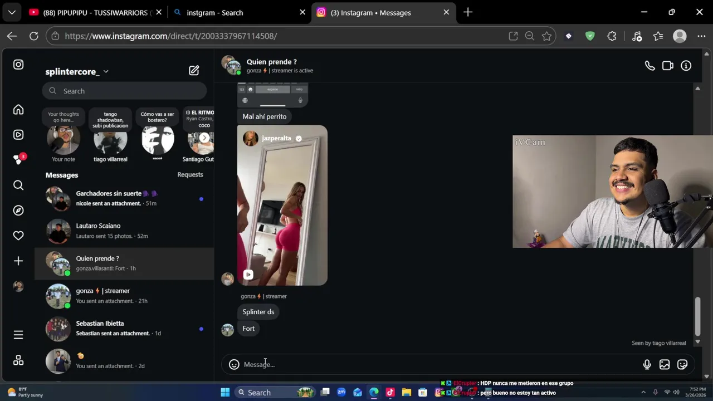Screen dimensions: 713x401
Task: Create new post with the plus icon
Action: (18, 261)
